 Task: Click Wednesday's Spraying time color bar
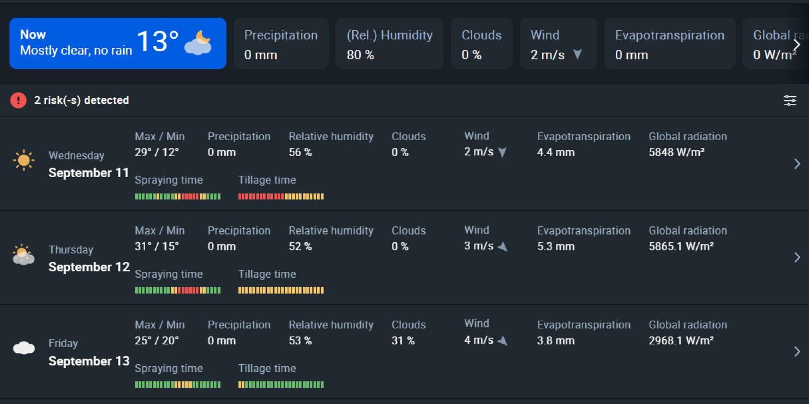(x=178, y=196)
